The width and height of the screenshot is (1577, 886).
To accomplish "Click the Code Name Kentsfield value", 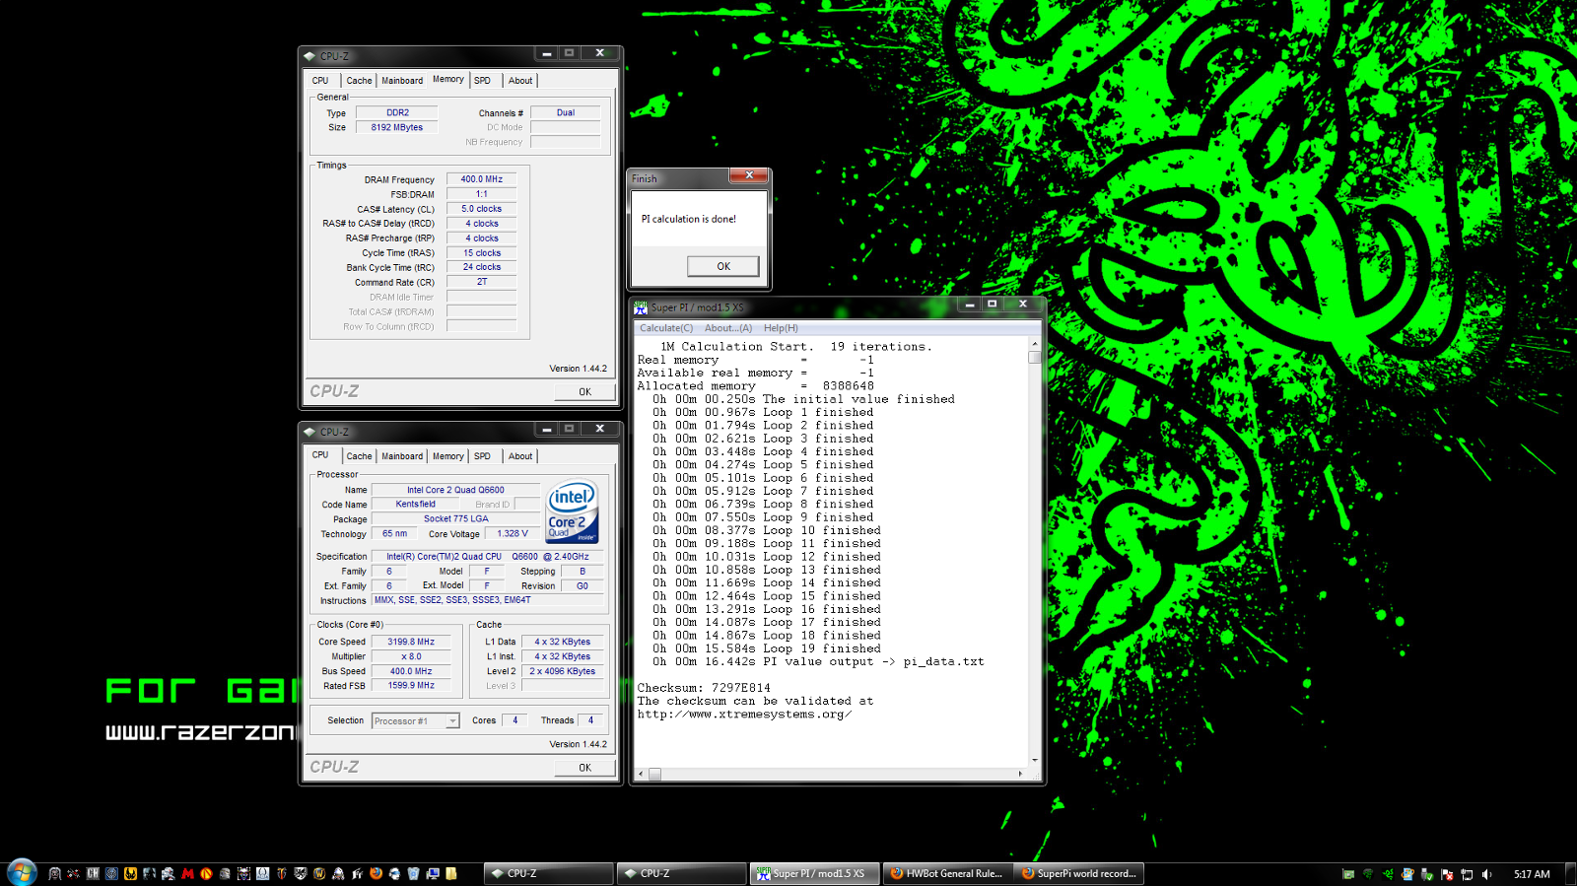I will (415, 504).
